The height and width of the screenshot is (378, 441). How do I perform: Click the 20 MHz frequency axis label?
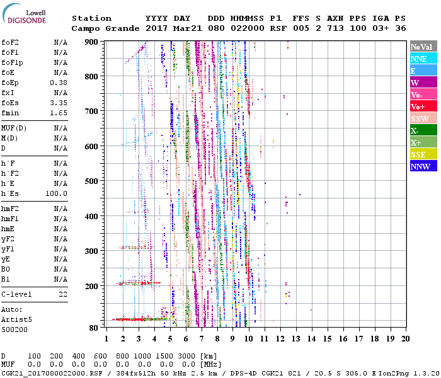click(x=405, y=339)
